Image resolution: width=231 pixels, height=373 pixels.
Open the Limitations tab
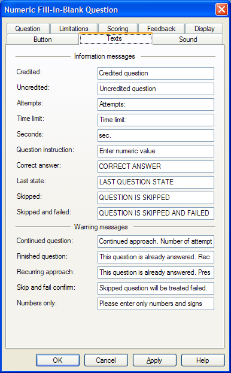click(x=74, y=29)
